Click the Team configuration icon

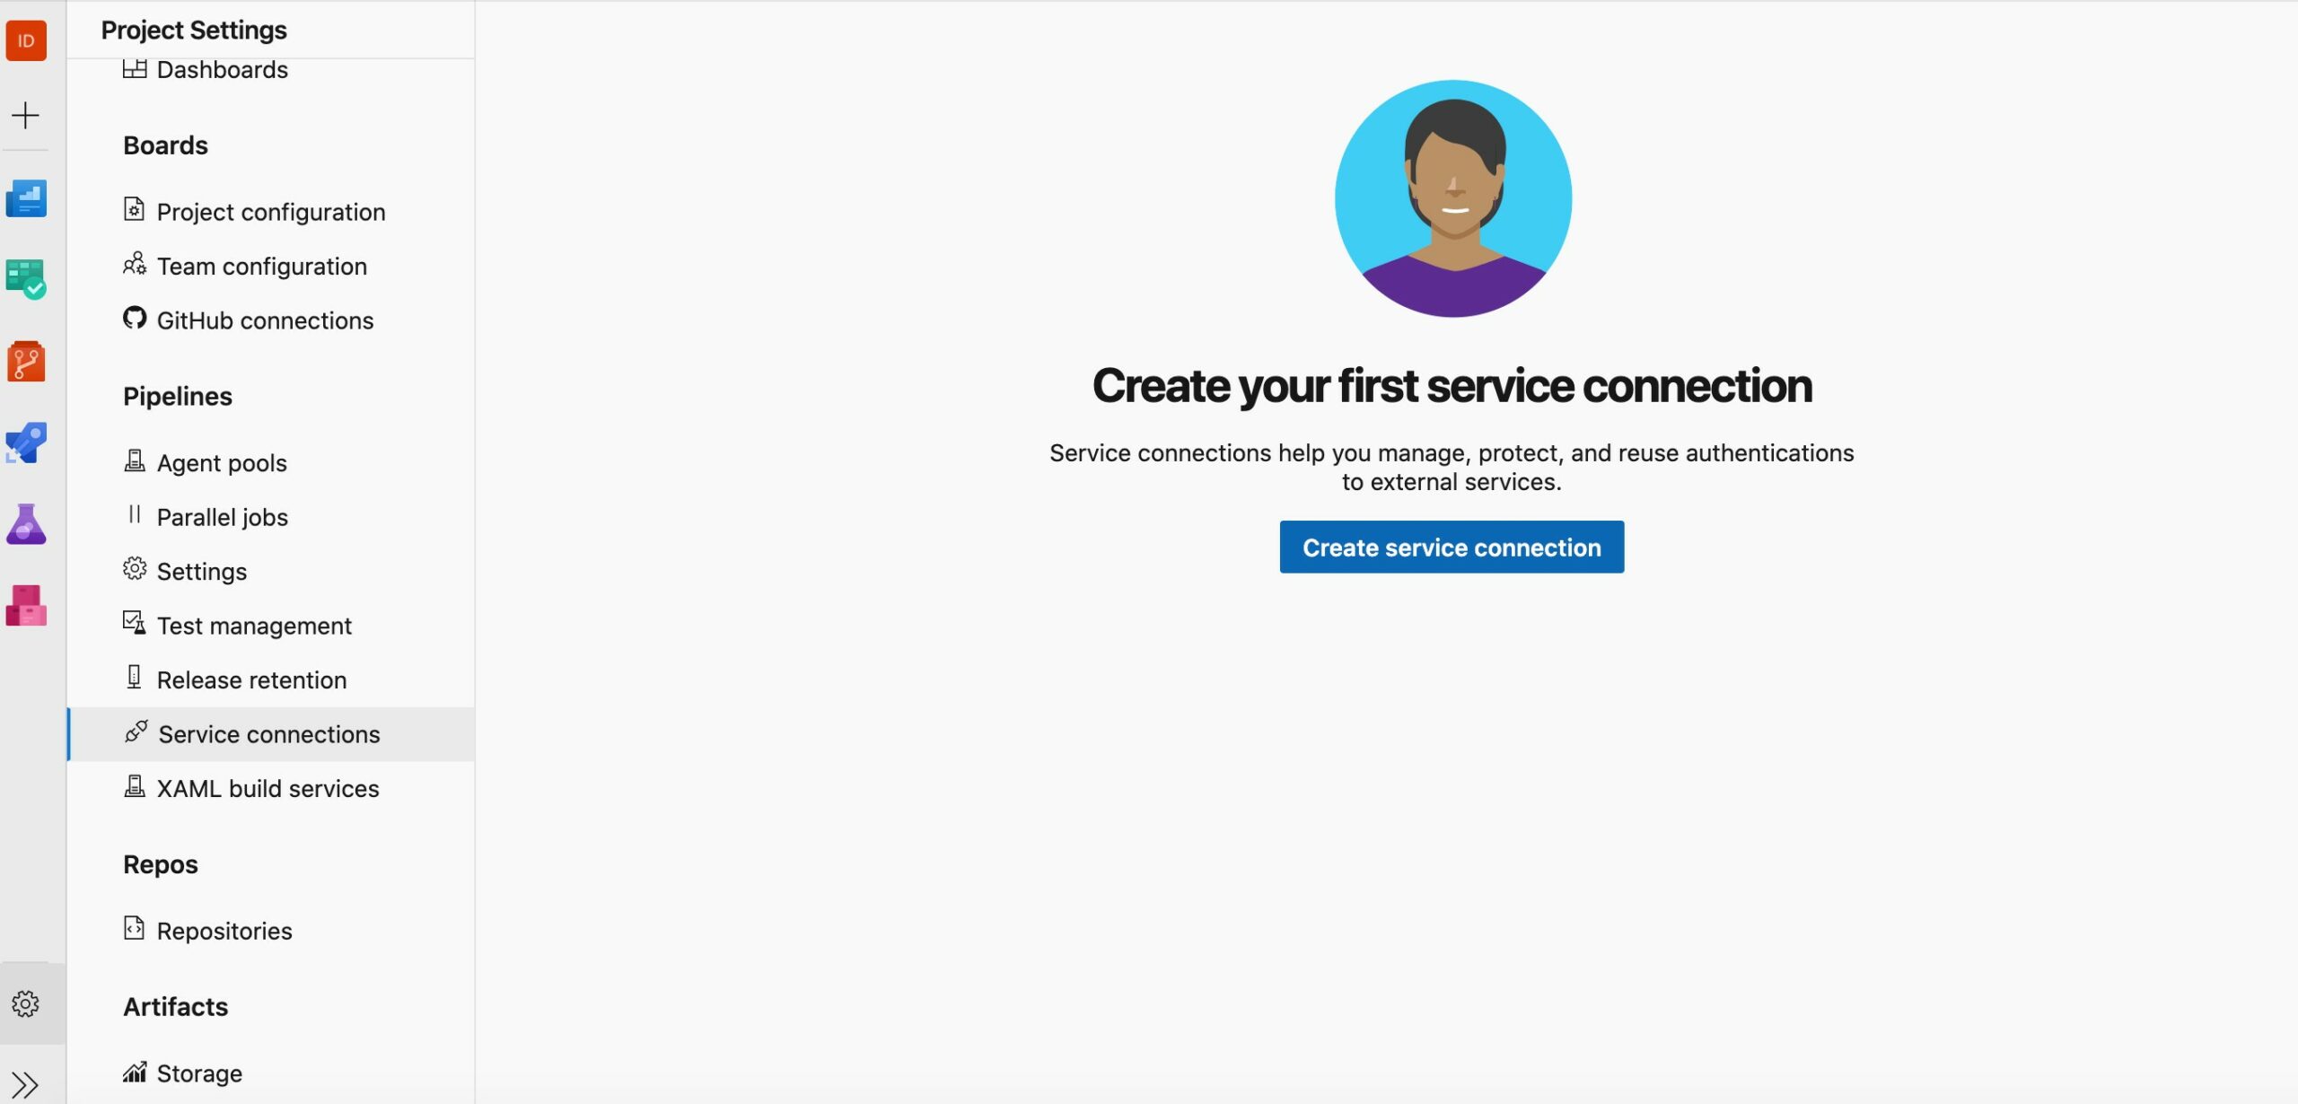(x=135, y=264)
